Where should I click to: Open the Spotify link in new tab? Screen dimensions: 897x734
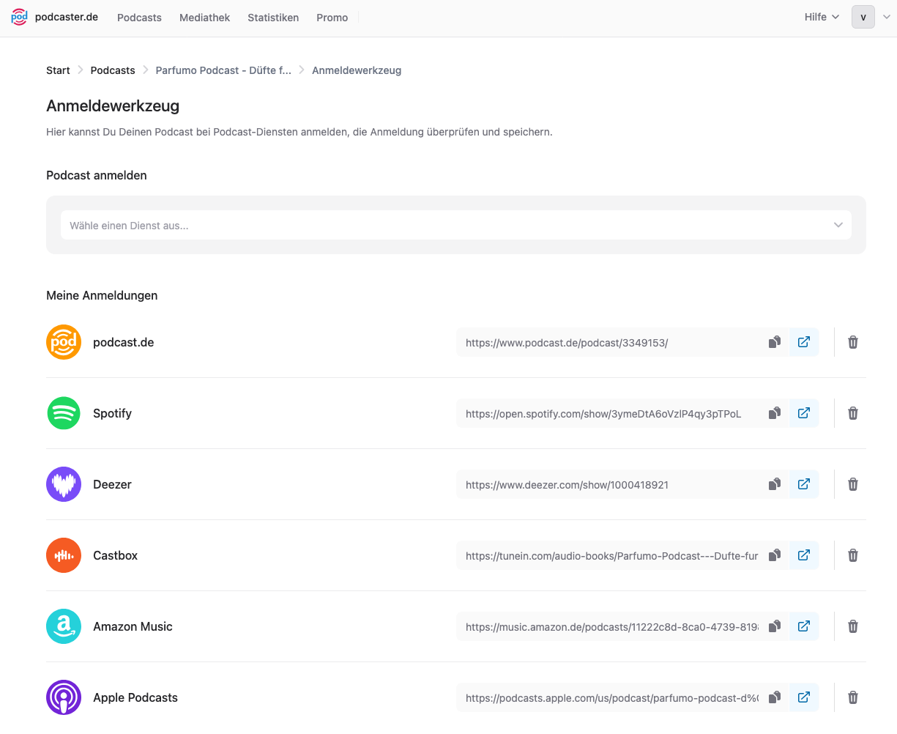804,413
